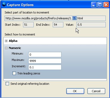Click the Numeric section heading
Screen dimensions: 110x98
[15, 48]
